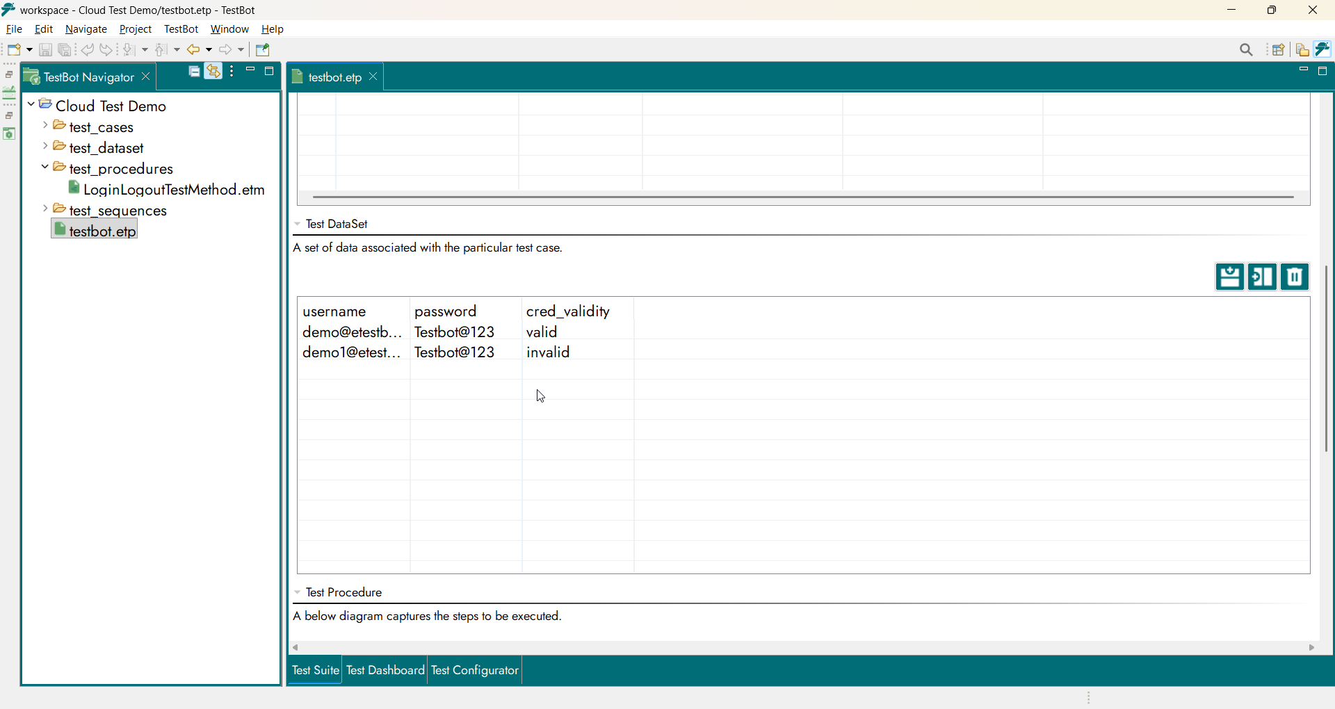Open navigator View Menu three-dots button
Image resolution: width=1335 pixels, height=709 pixels.
click(x=232, y=72)
